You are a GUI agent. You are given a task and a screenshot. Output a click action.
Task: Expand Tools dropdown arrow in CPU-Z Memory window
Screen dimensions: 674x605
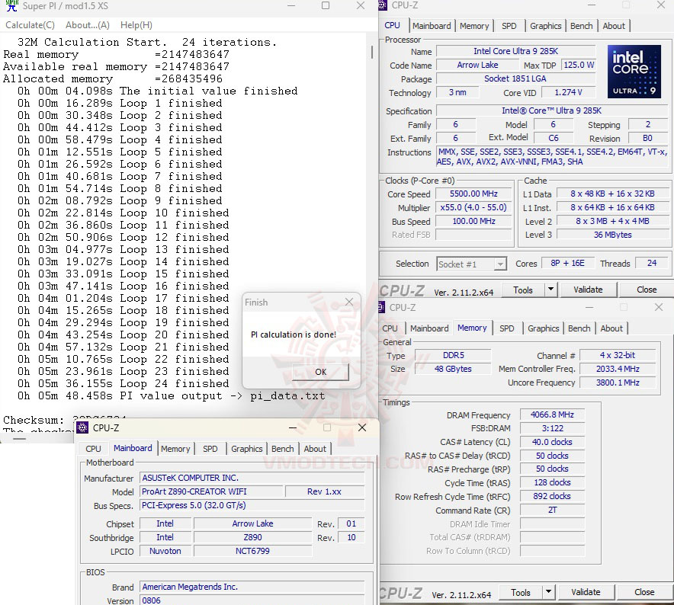548,593
